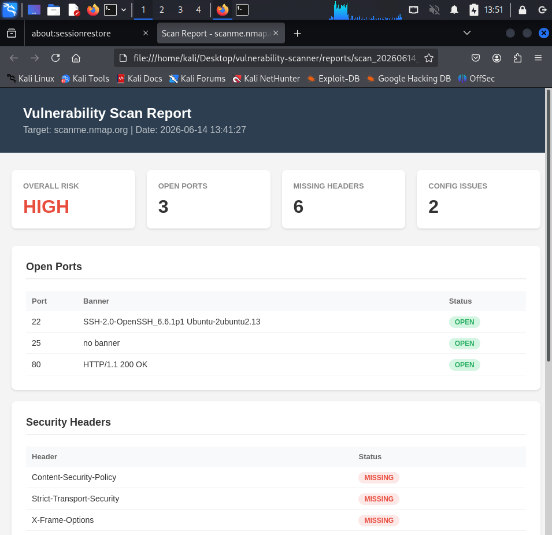The height and width of the screenshot is (535, 552).
Task: Click the Open Ports section heading
Action: [x=54, y=267]
